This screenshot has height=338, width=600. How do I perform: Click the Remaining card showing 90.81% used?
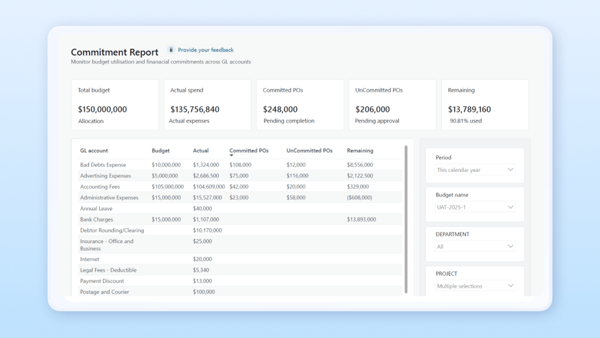click(485, 105)
